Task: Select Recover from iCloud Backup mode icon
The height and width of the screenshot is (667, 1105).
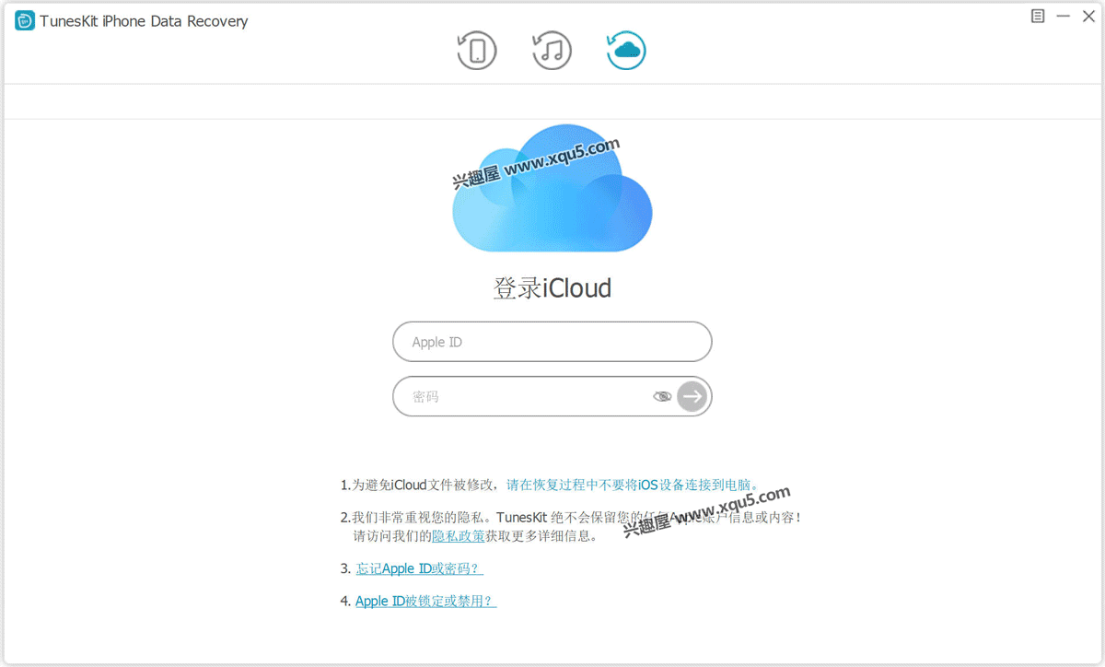Action: pos(626,51)
